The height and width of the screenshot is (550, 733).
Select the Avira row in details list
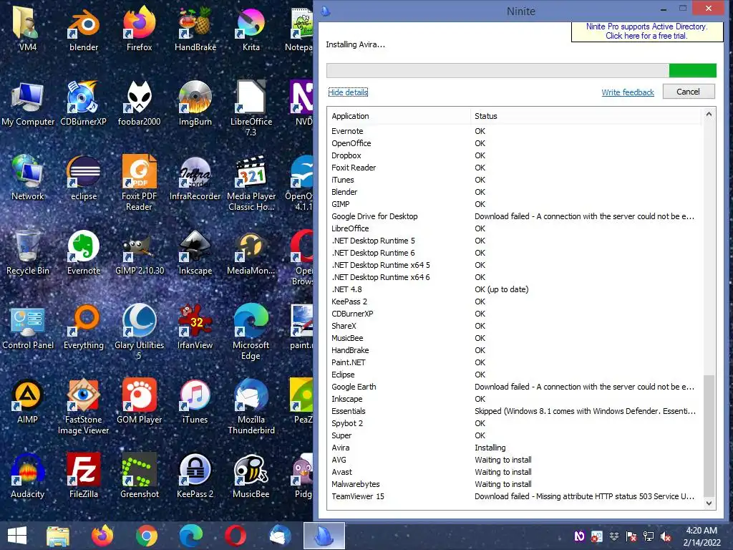(514, 448)
